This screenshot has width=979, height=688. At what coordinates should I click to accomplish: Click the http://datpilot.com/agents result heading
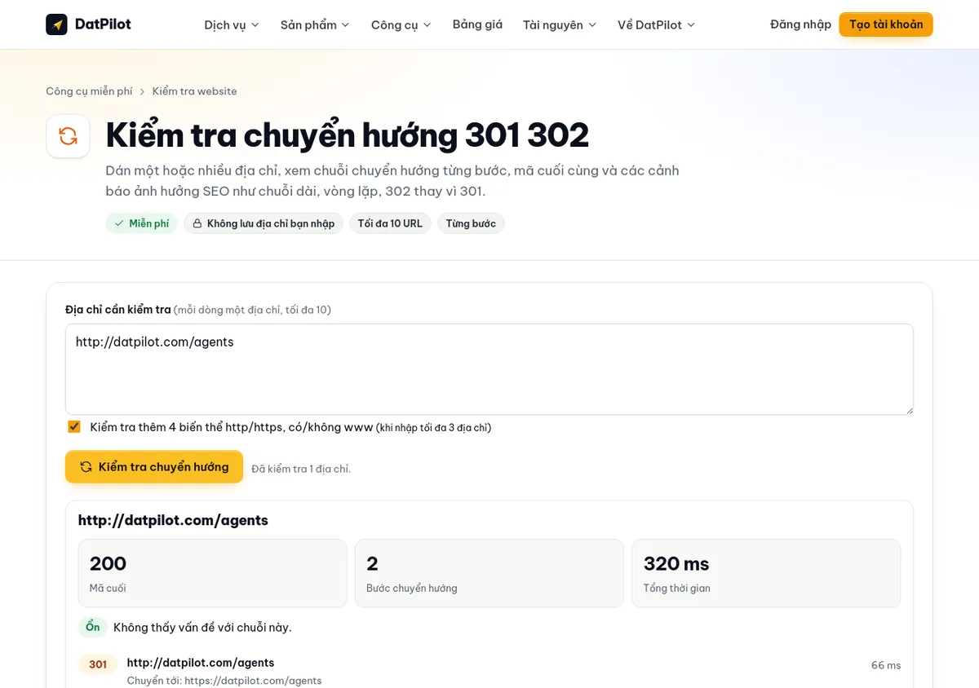(x=173, y=520)
